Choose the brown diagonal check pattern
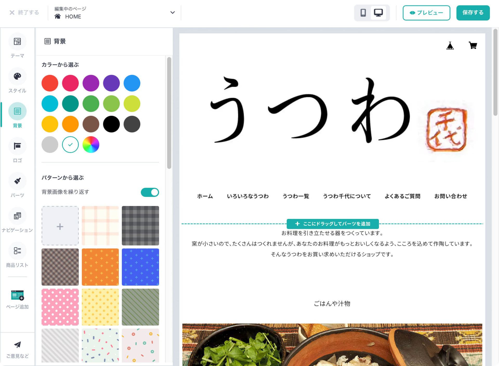This screenshot has width=499, height=366. 60,267
